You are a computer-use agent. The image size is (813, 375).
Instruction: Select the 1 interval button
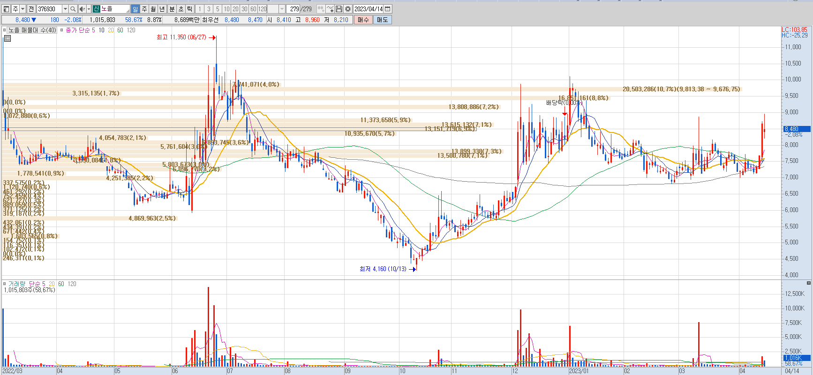point(200,9)
